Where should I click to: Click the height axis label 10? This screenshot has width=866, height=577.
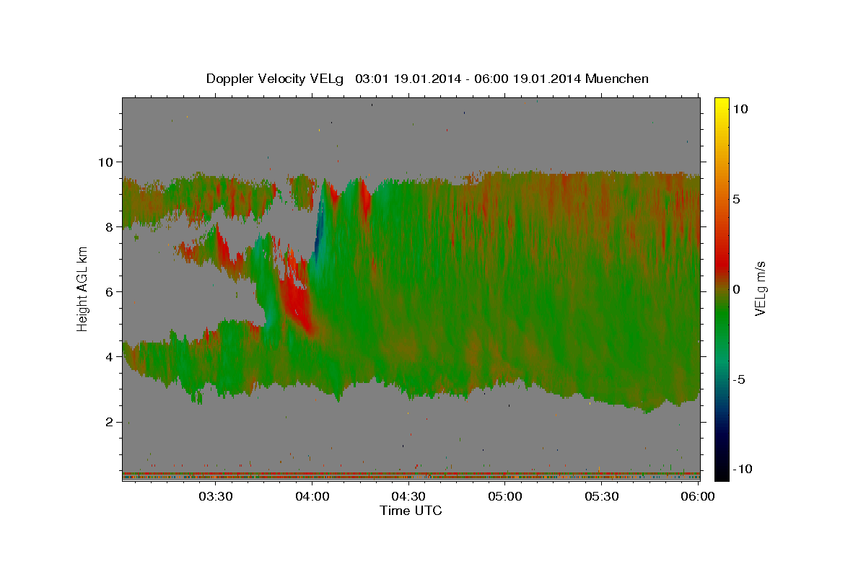point(107,162)
